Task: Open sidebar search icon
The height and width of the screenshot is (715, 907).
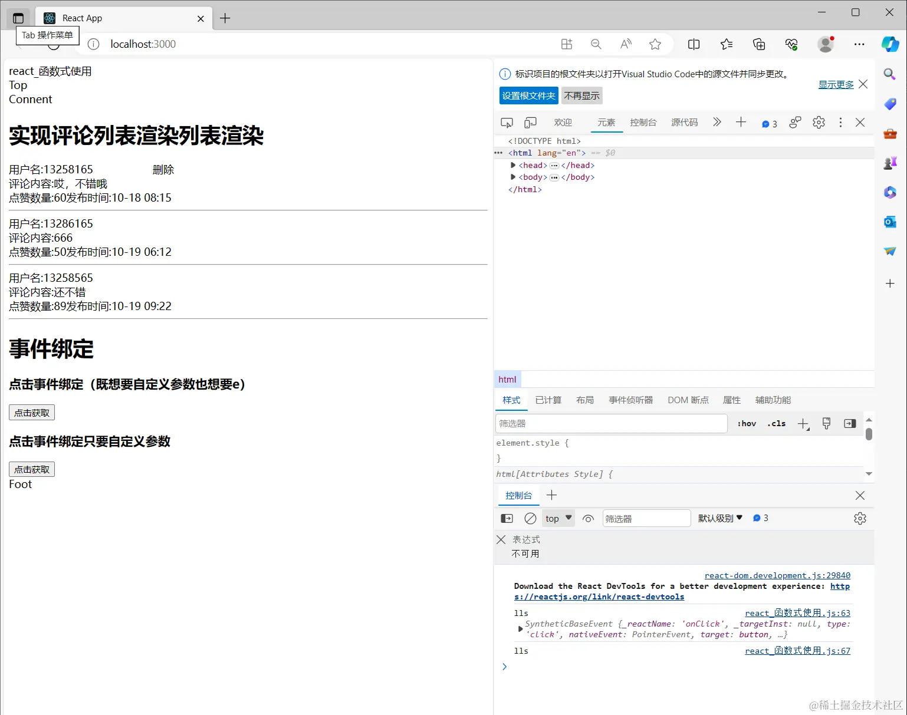Action: pos(890,74)
